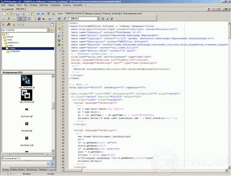
Task: Click the thumbnail size slider
Action: click(x=9, y=154)
